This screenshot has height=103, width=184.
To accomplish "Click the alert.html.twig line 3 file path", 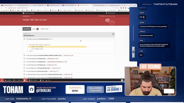I will [39, 39].
